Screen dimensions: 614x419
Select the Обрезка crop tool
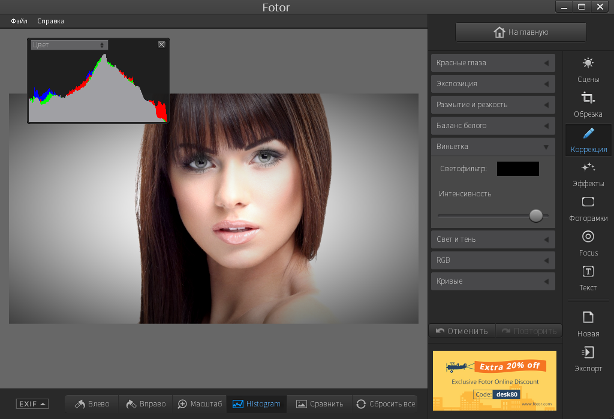(588, 98)
